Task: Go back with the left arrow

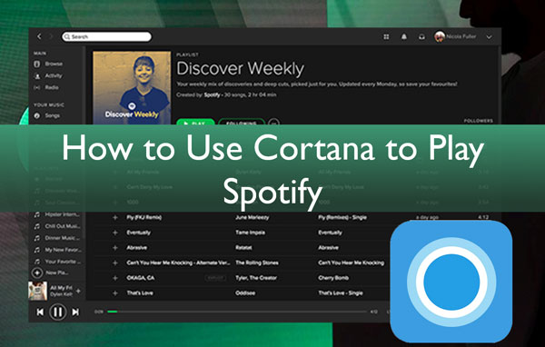Action: (39, 36)
